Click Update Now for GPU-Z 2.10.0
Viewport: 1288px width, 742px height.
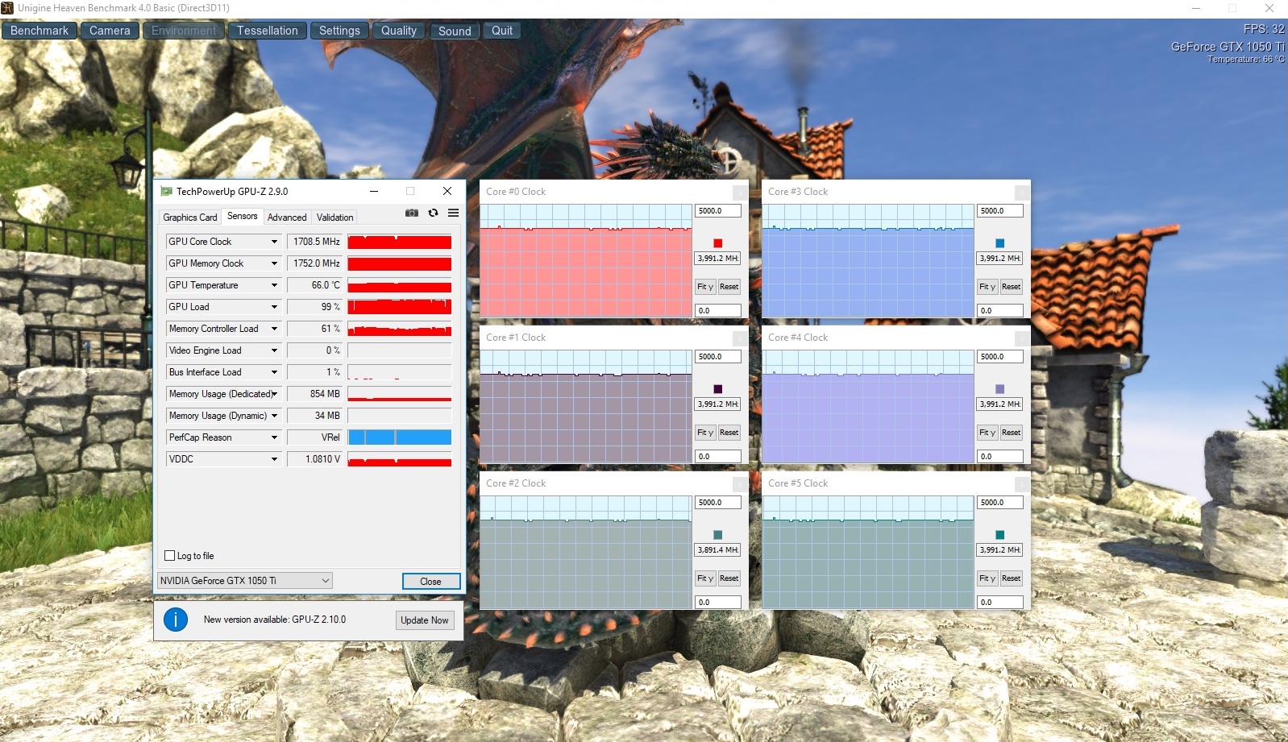[x=425, y=620]
